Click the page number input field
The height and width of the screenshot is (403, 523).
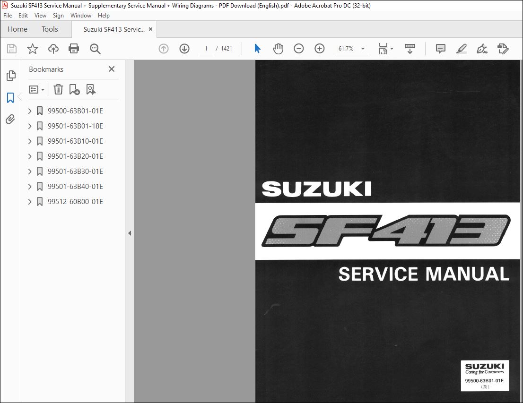[206, 49]
